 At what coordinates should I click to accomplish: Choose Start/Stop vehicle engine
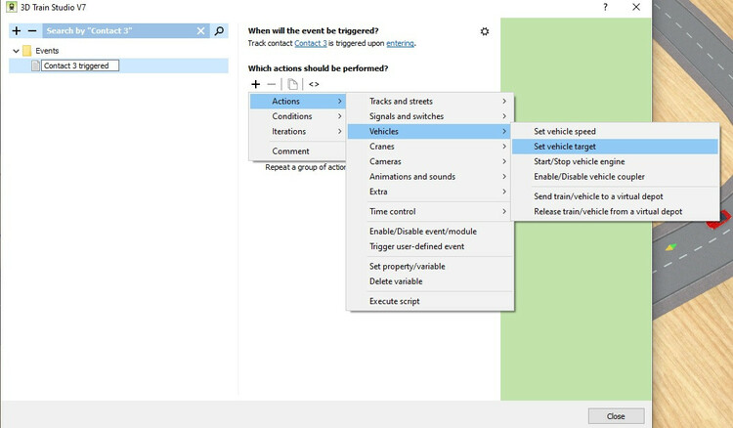tap(615, 161)
